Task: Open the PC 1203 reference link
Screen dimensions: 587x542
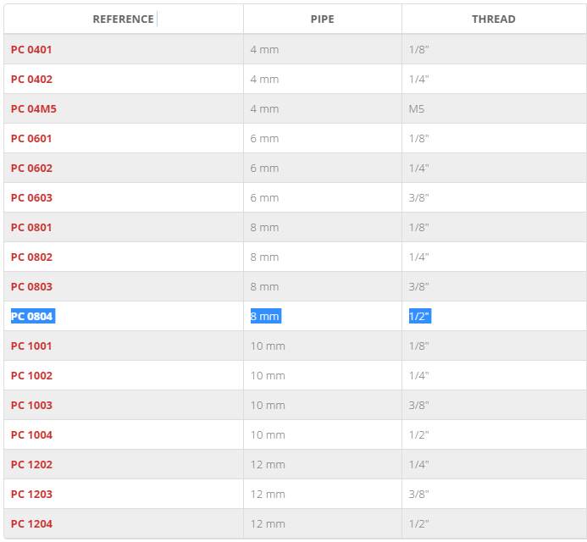Action: point(32,494)
